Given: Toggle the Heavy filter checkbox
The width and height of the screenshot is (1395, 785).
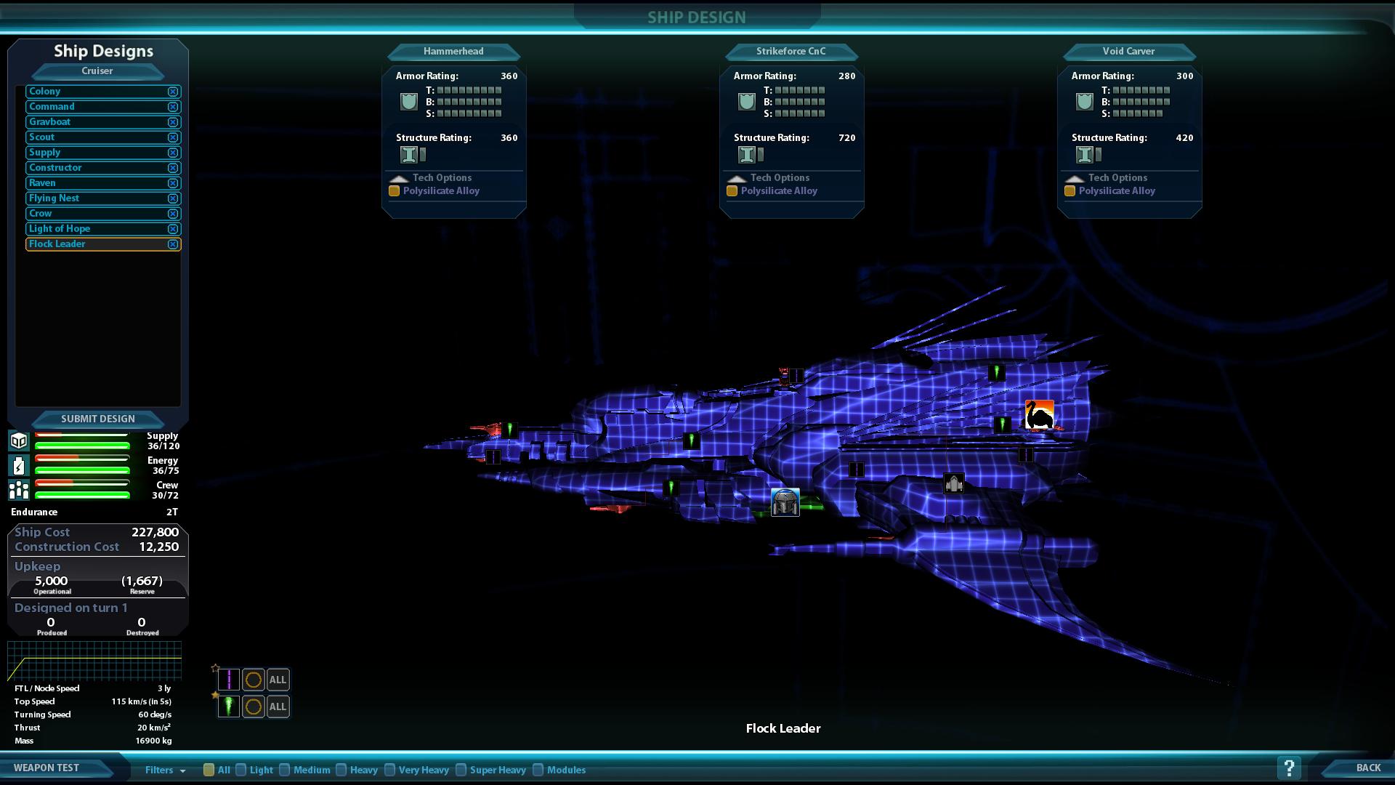Looking at the screenshot, I should tap(341, 770).
